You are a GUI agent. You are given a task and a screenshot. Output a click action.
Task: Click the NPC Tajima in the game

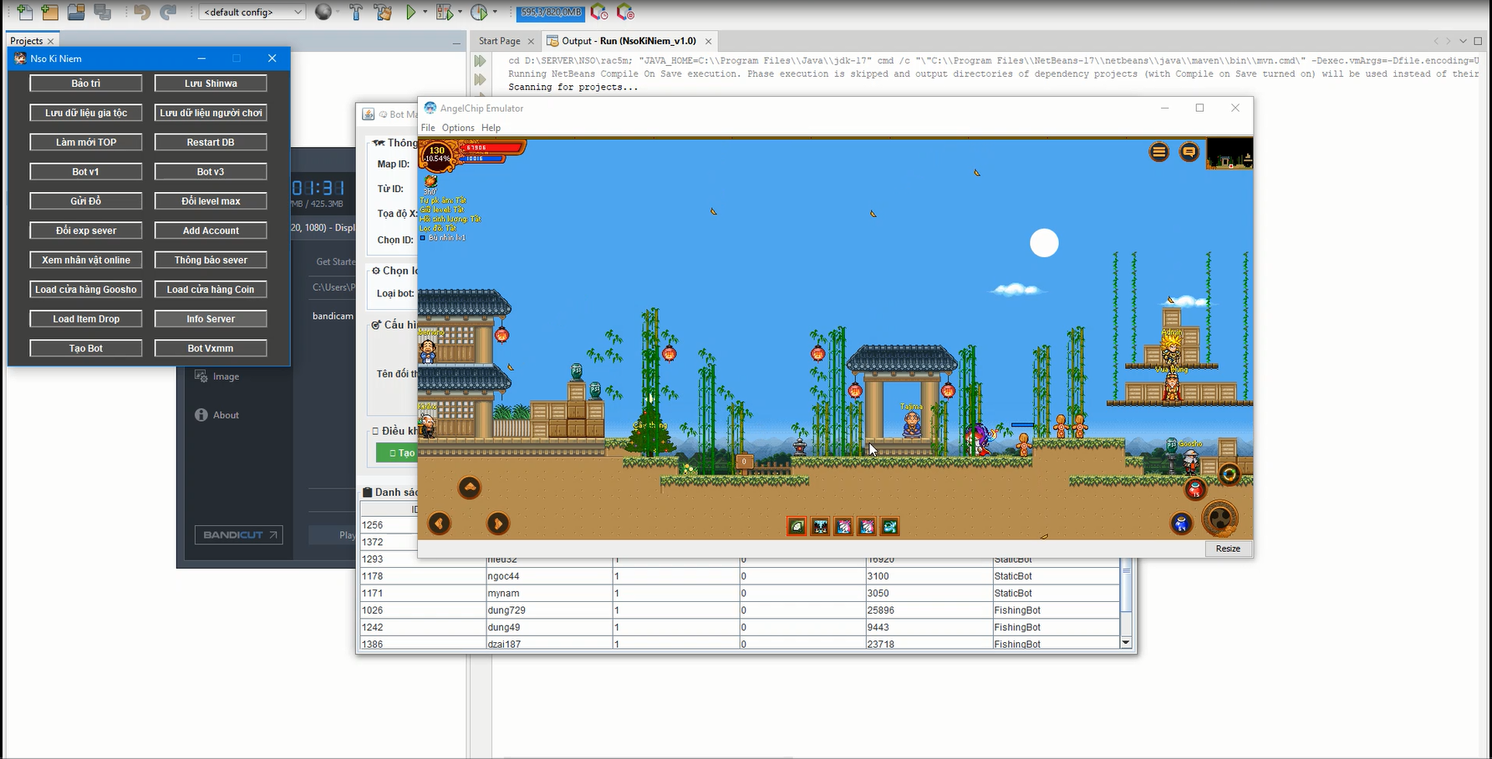click(x=911, y=423)
